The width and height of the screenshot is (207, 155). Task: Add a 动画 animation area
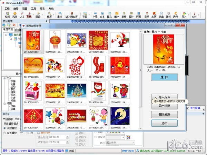pos(138,15)
